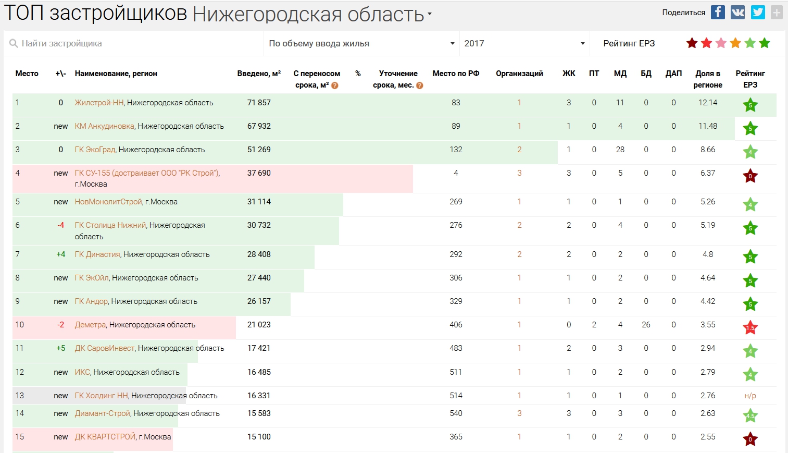Open the organizations count for ГК СУ-155
The width and height of the screenshot is (788, 453).
(x=519, y=173)
